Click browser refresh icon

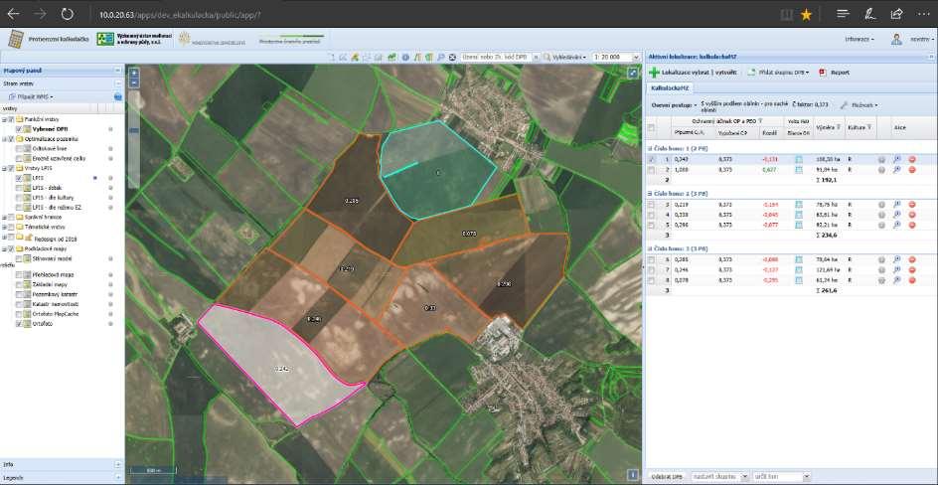tap(67, 14)
